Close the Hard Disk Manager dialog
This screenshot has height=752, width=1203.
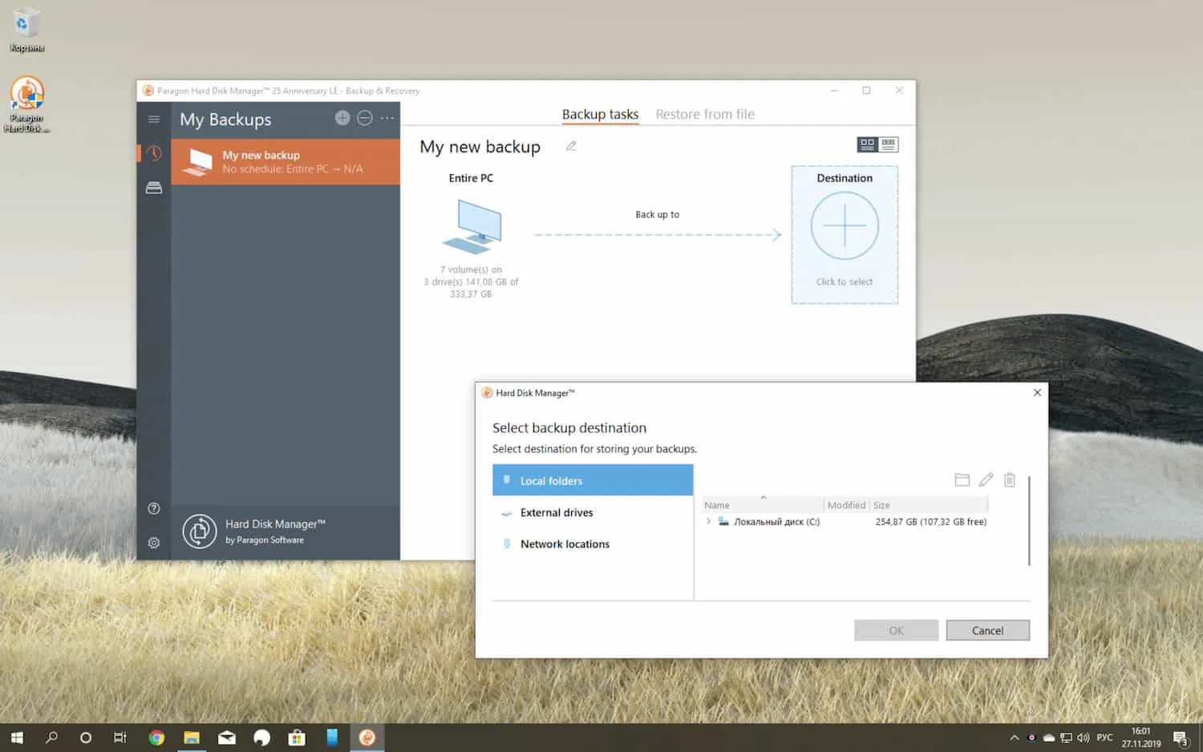pos(1037,393)
